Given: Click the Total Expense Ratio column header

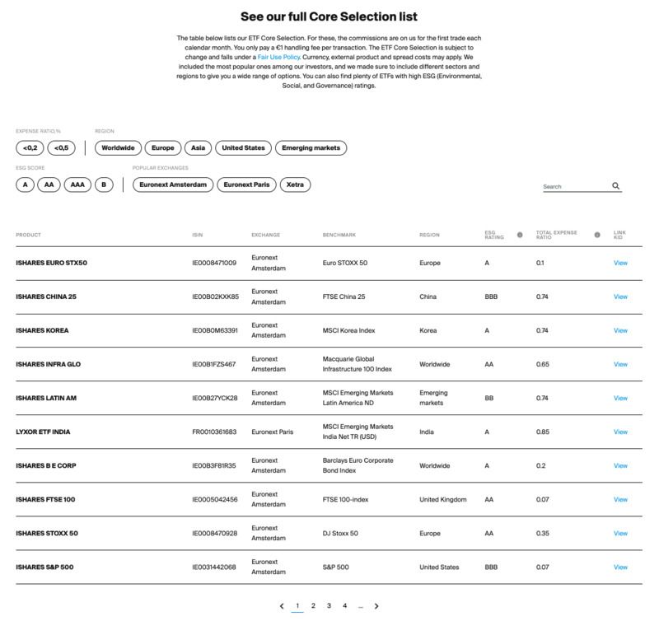Looking at the screenshot, I should pyautogui.click(x=557, y=235).
